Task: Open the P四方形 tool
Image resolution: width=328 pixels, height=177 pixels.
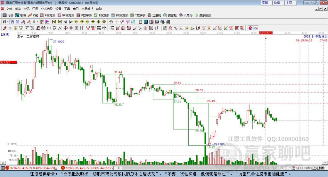Action: (48, 15)
